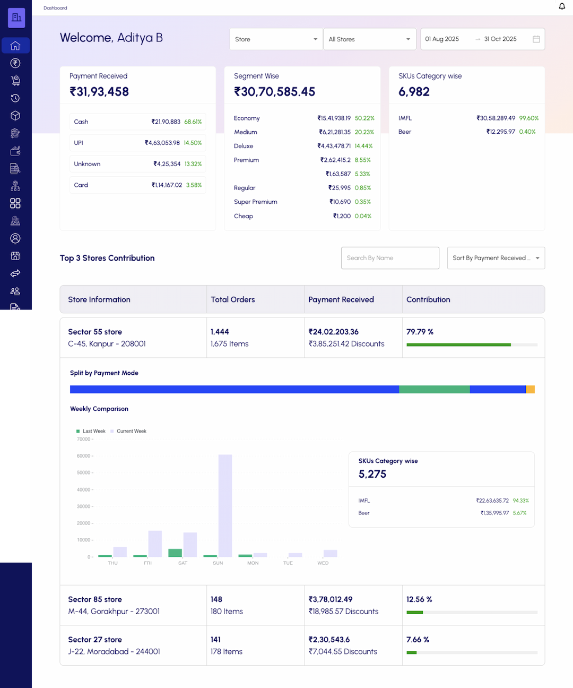Click the four-squares grid icon in sidebar
573x688 pixels.
tap(15, 203)
